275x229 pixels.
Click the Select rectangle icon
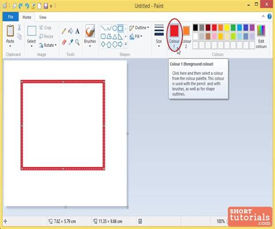pos(31,31)
